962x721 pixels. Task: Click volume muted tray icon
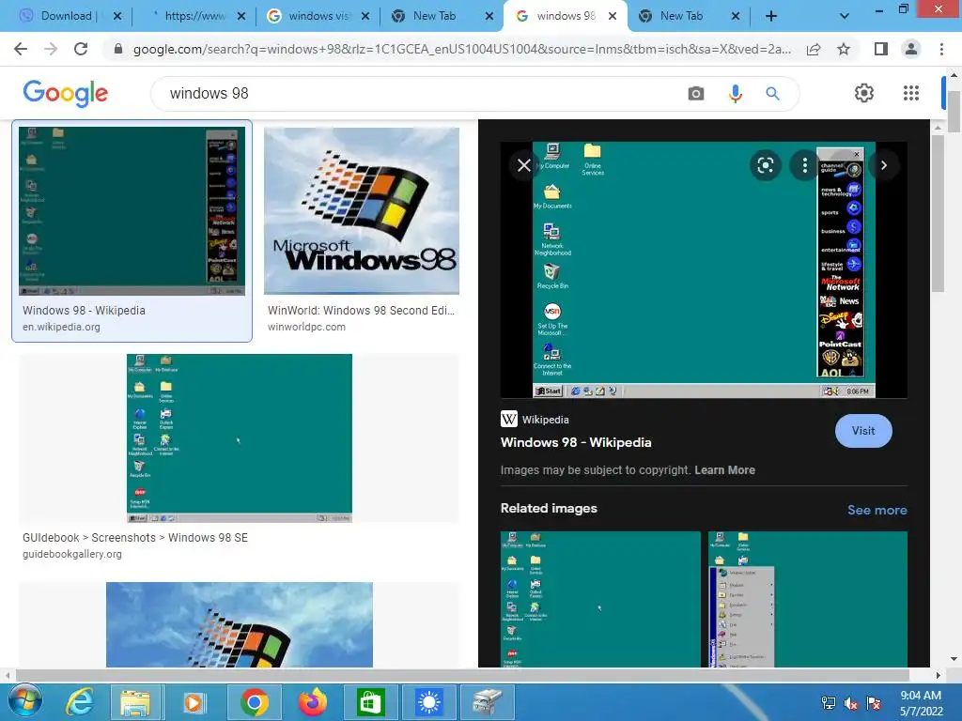click(851, 703)
